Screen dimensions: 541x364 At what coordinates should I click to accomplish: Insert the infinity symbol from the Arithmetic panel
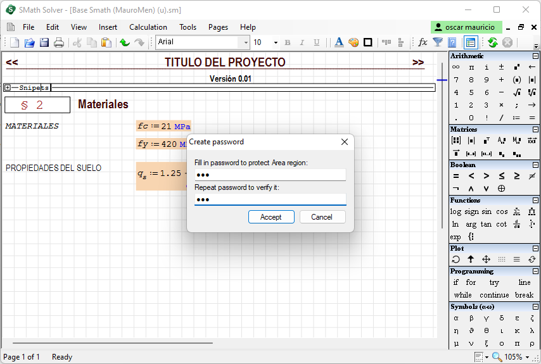[455, 67]
